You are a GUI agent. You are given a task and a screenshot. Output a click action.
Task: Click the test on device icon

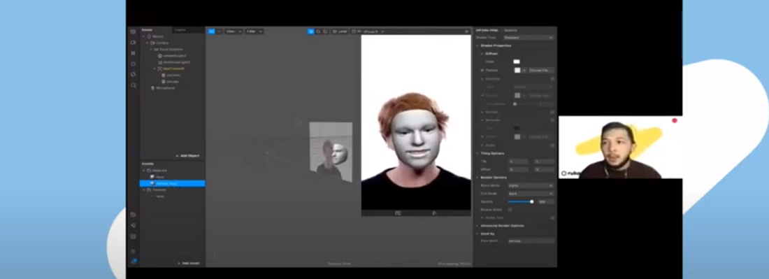[133, 226]
